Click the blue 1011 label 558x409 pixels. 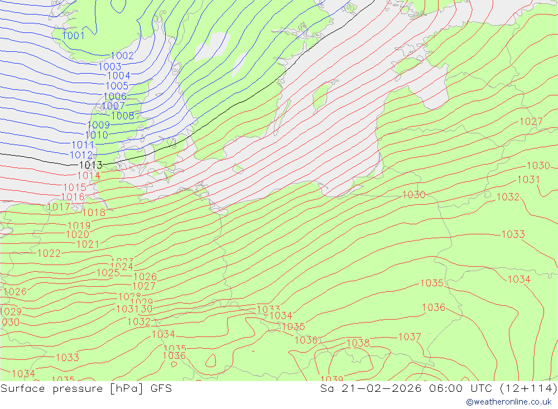(x=83, y=145)
